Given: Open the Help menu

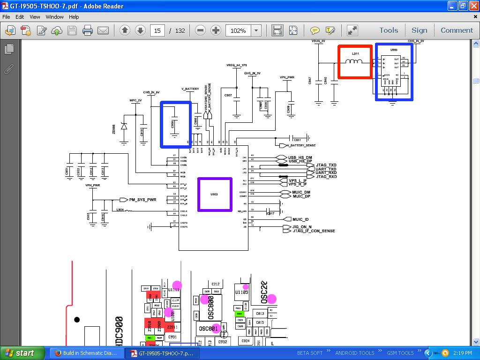Looking at the screenshot, I should (74, 17).
